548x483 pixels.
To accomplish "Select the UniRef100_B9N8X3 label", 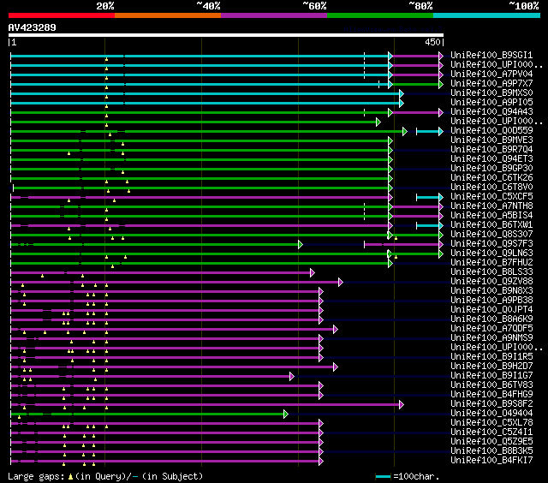I will tap(491, 291).
